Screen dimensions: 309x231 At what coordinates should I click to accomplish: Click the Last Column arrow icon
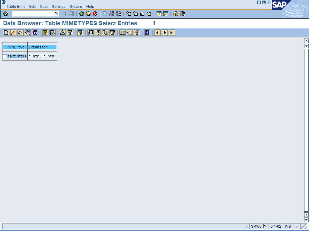[x=172, y=32]
